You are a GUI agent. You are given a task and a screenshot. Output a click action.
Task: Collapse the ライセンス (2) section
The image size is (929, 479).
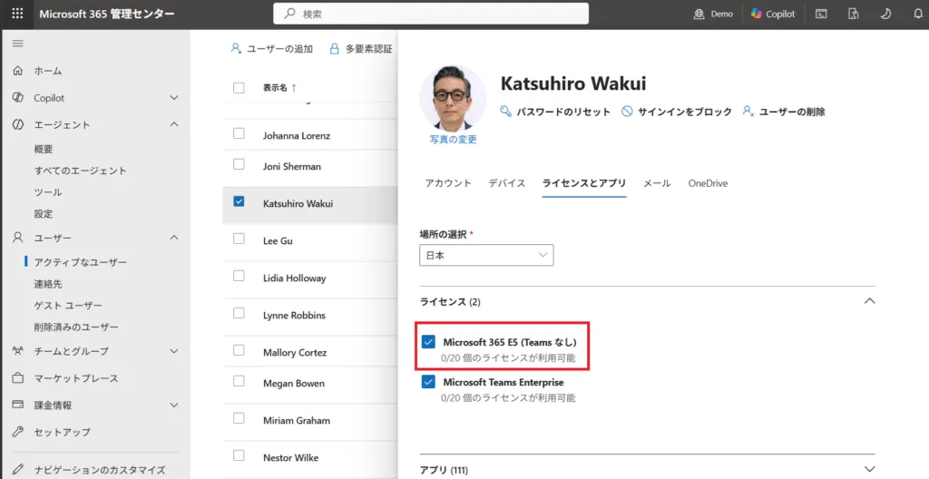coord(869,301)
